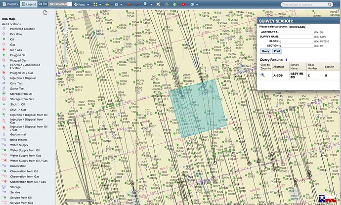Click the magnifier search tool icon
This screenshot has height=205, width=341.
[x=145, y=4]
